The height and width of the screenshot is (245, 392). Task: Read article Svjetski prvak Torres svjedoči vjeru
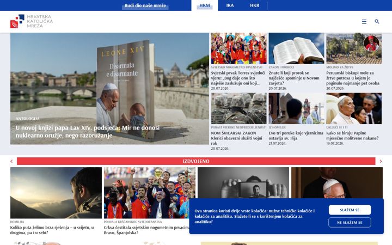point(238,78)
